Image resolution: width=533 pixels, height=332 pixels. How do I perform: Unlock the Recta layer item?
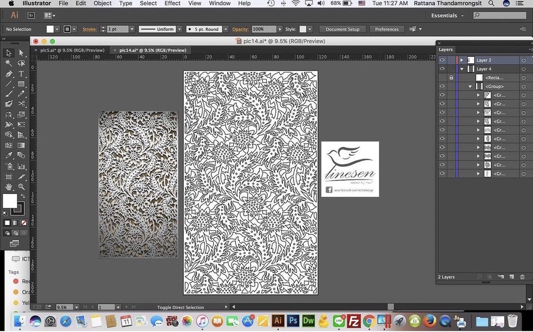(x=451, y=78)
